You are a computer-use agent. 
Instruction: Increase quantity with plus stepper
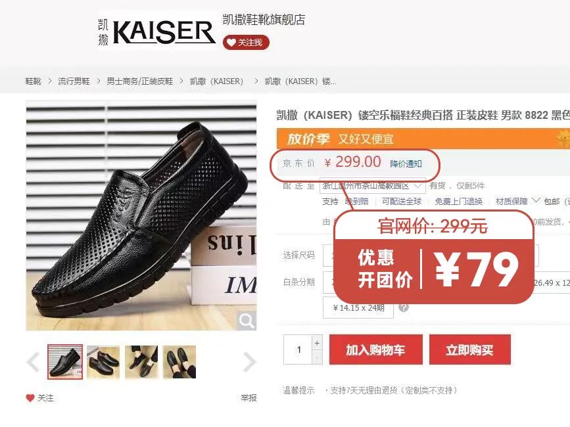tap(317, 343)
